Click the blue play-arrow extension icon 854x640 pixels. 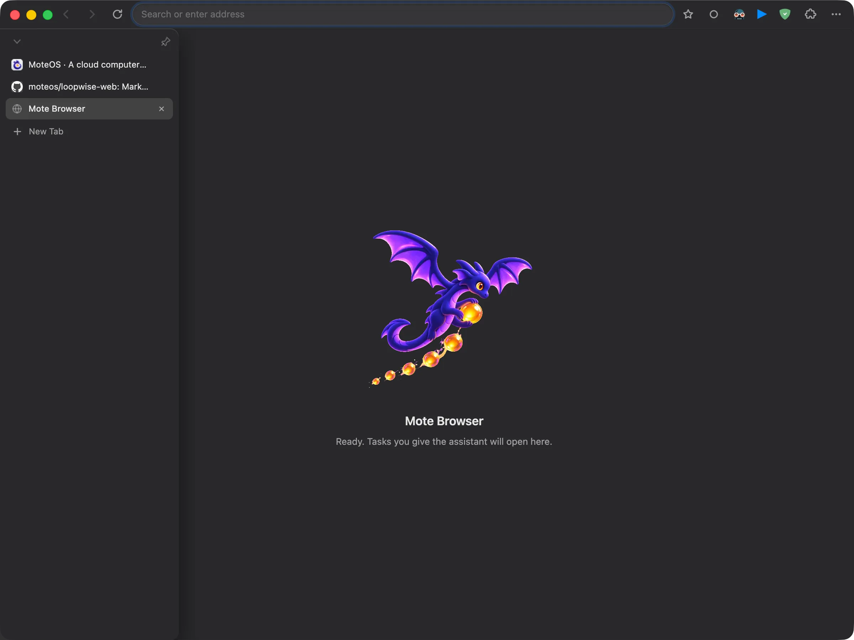pyautogui.click(x=762, y=14)
